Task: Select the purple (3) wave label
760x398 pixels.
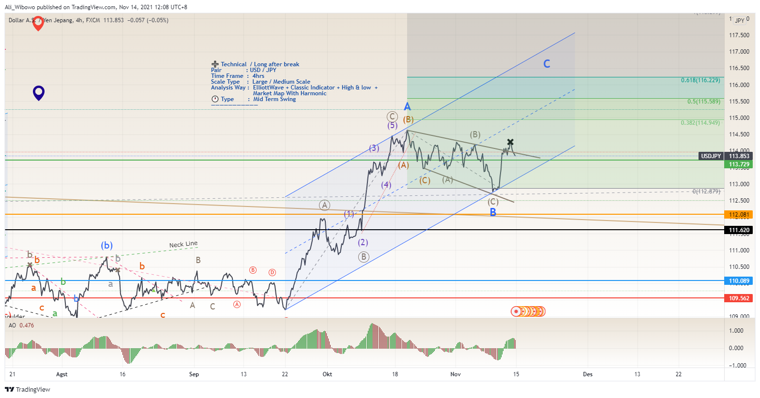Action: tap(374, 148)
